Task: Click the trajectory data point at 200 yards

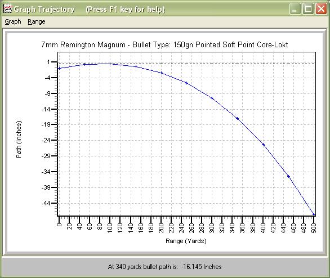Action: coord(162,73)
